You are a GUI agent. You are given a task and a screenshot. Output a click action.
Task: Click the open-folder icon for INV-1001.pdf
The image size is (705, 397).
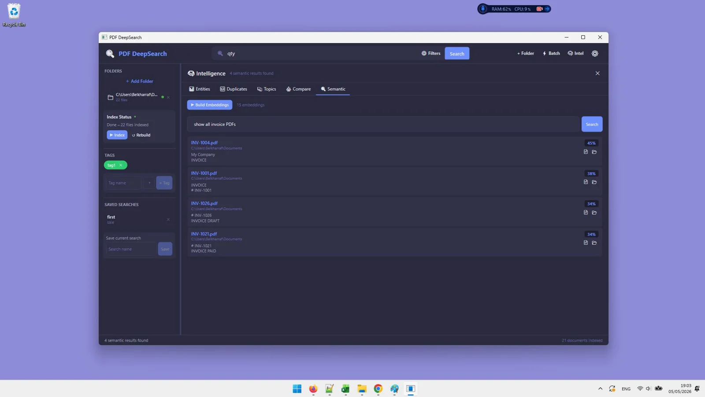[x=594, y=182]
